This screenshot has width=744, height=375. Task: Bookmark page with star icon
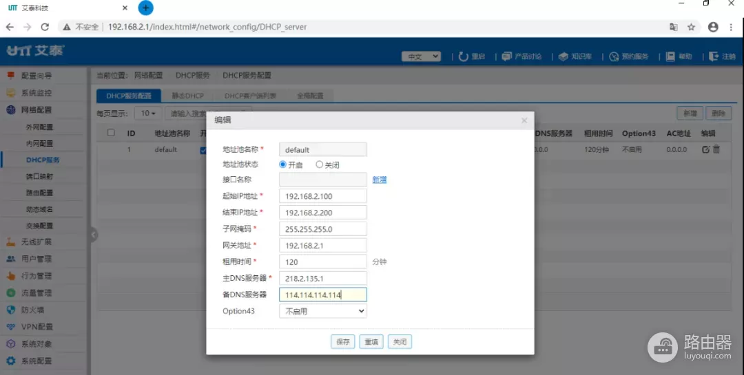[692, 27]
